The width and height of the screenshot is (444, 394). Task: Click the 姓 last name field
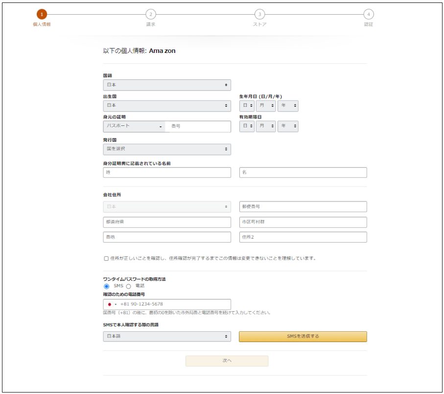166,172
